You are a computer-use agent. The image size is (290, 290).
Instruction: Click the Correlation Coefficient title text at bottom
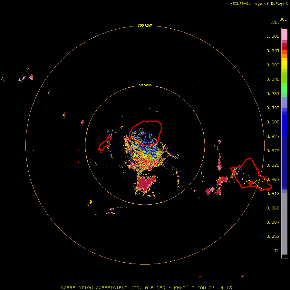[x=146, y=288]
